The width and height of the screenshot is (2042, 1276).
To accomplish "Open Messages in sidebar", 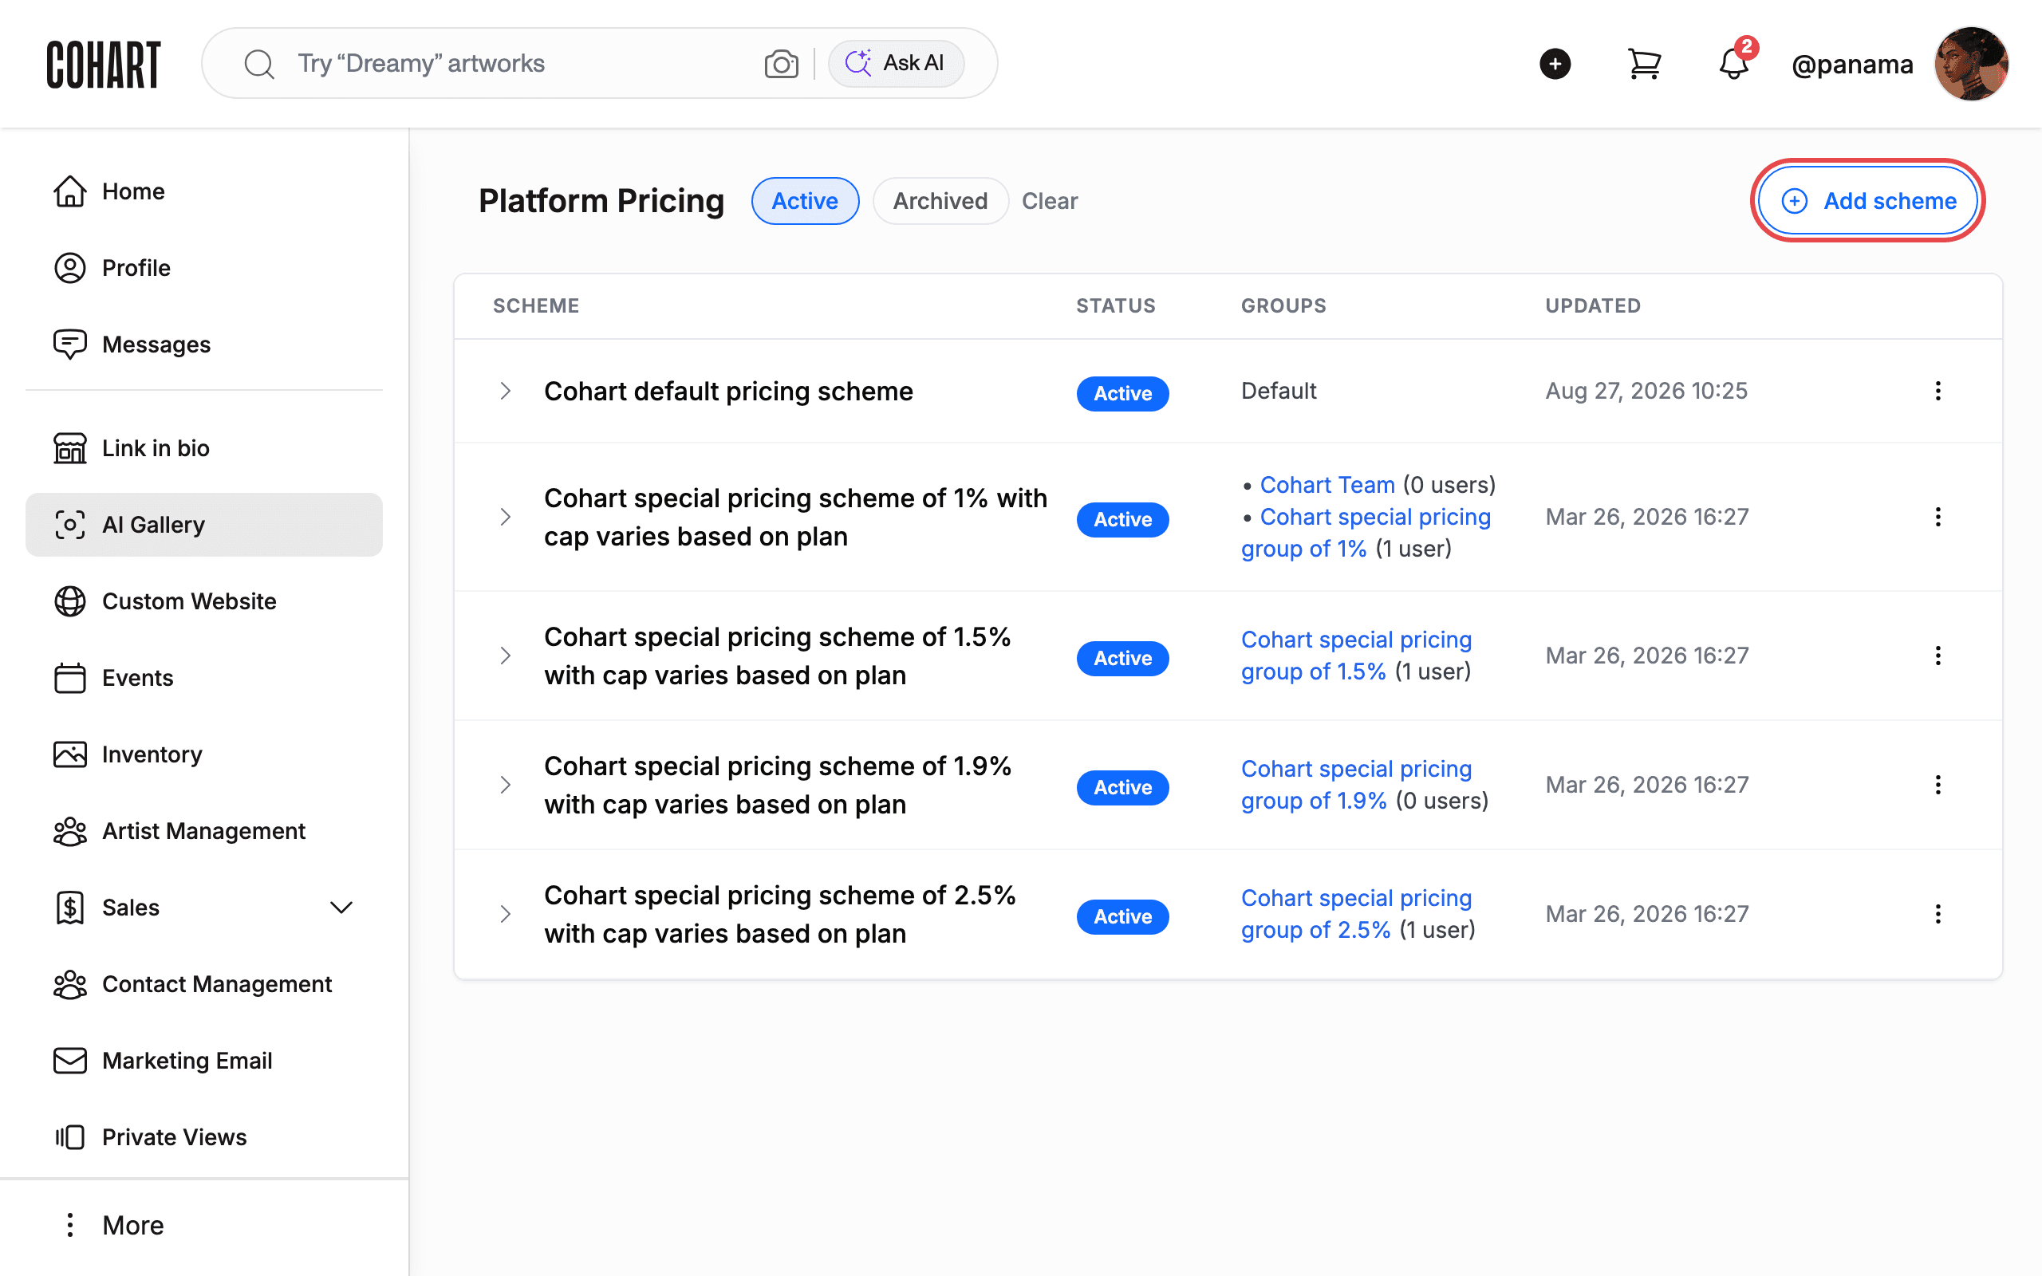I will (204, 345).
